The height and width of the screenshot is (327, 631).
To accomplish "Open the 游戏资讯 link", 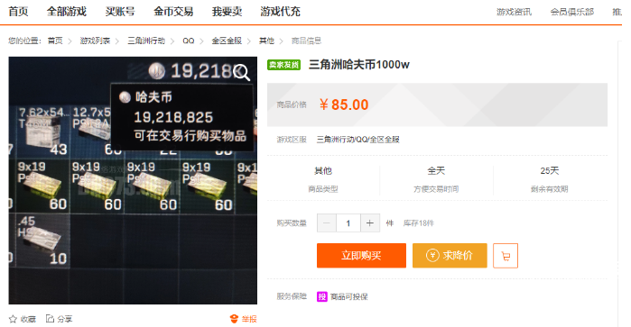I will pyautogui.click(x=514, y=12).
